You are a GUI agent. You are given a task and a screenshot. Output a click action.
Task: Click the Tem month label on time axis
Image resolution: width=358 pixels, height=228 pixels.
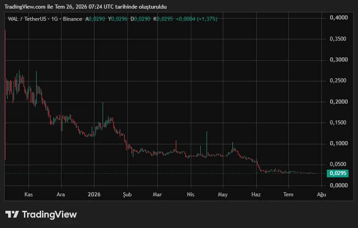tap(288, 195)
